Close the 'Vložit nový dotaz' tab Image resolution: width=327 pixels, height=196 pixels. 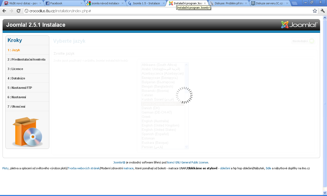[x=40, y=3]
